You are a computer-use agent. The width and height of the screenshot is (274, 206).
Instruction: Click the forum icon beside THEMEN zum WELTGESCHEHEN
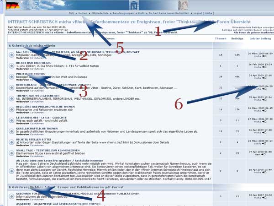(x=11, y=98)
